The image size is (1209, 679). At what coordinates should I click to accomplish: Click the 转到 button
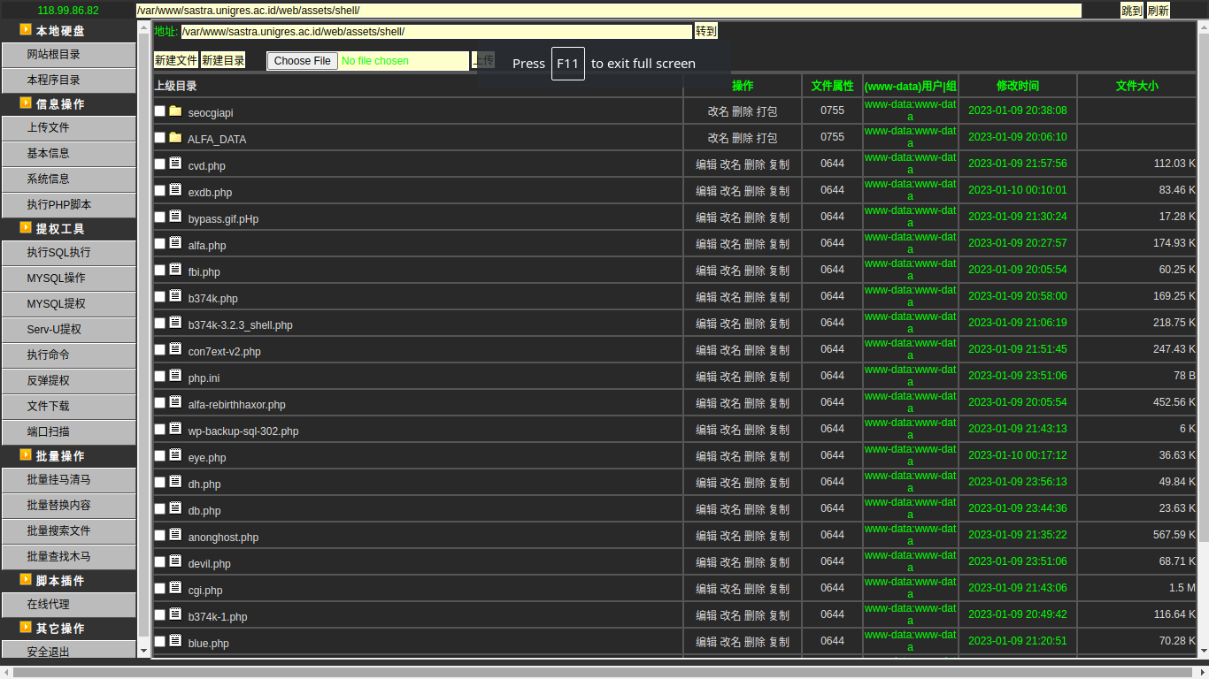(x=705, y=31)
